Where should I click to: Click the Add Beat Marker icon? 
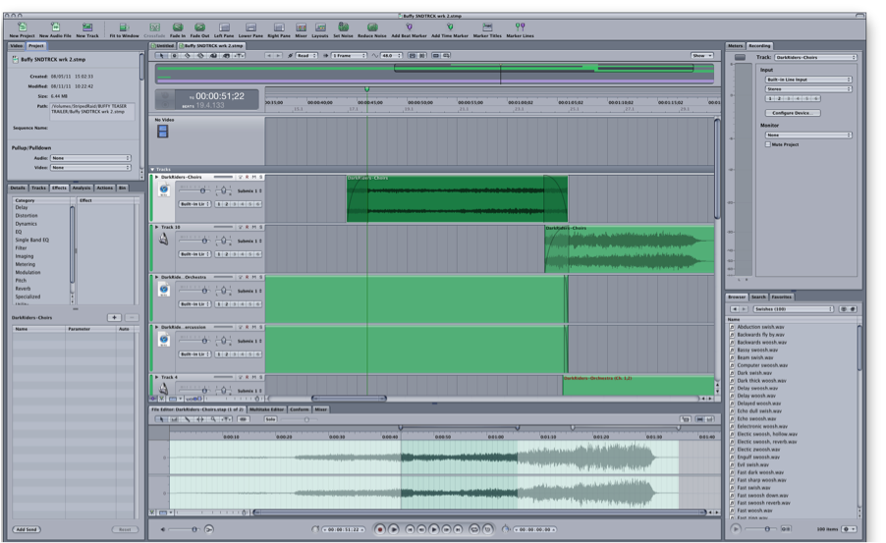point(409,27)
